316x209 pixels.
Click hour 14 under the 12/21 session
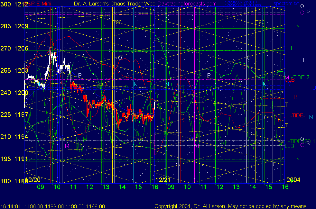click(253, 187)
